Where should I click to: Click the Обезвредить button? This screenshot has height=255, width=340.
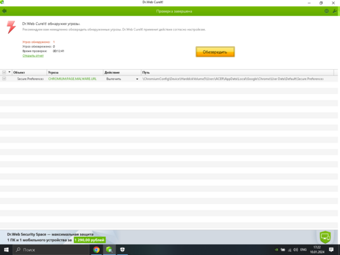click(215, 52)
